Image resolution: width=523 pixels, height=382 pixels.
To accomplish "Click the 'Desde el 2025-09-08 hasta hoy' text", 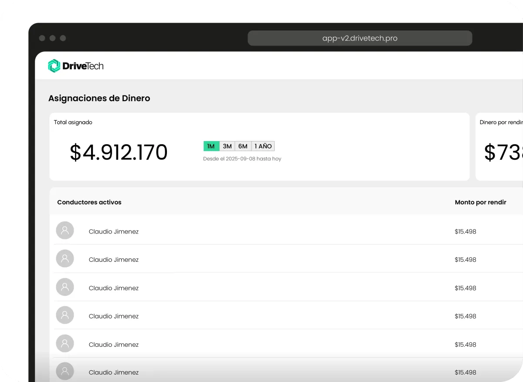I will [x=242, y=159].
